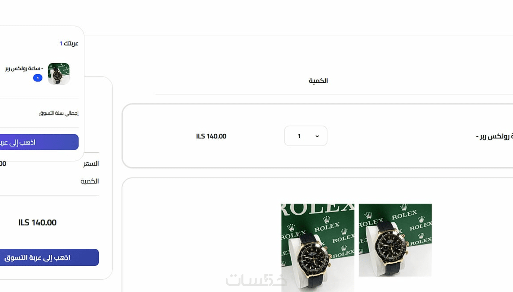Screen dimensions: 513x292
Task: Click the cart item count number 1
Action: pos(61,43)
